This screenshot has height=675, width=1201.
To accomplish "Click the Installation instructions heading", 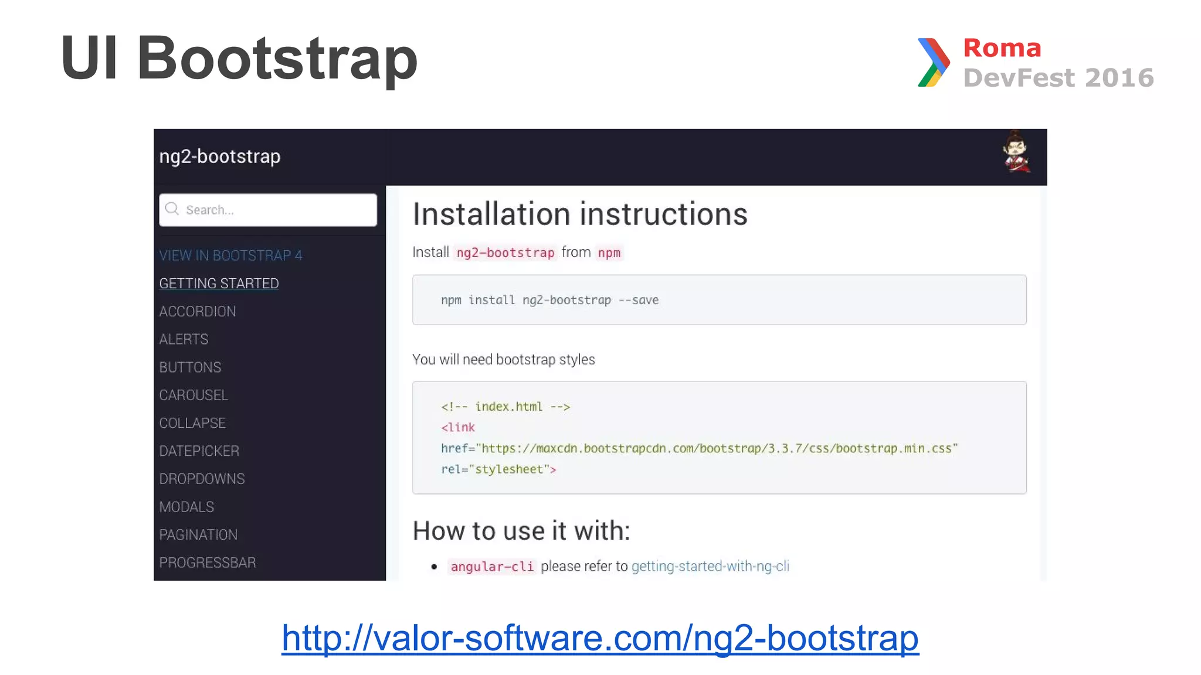I will (x=580, y=214).
